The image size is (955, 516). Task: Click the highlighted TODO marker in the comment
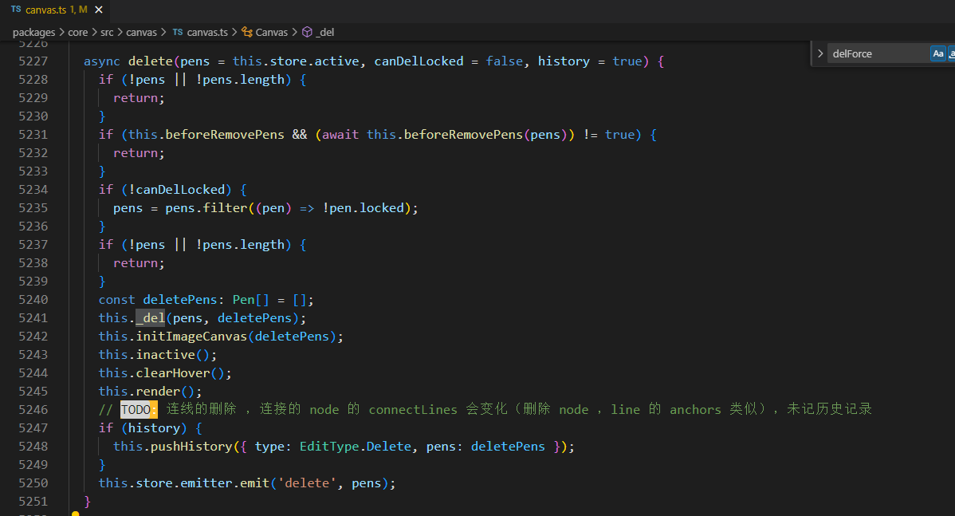pos(139,409)
